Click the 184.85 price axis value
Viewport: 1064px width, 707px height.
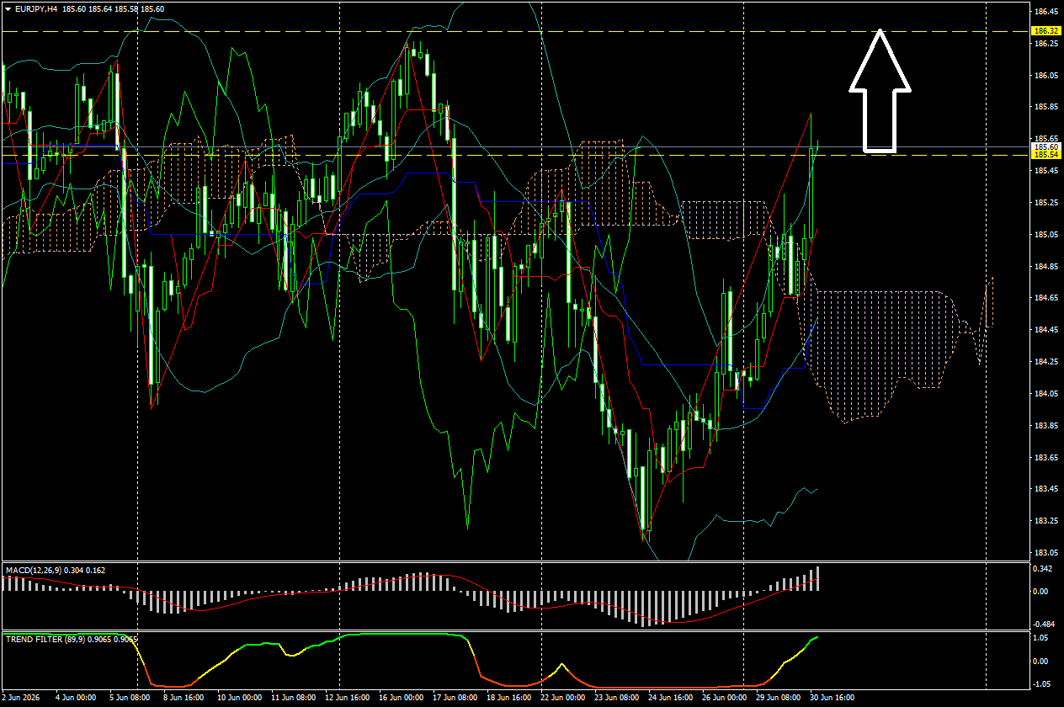(1045, 267)
